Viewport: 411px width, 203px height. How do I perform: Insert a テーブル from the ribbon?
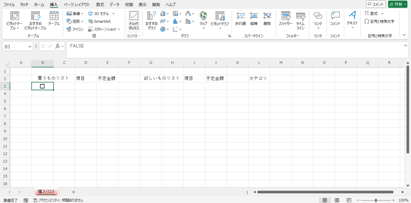point(54,18)
